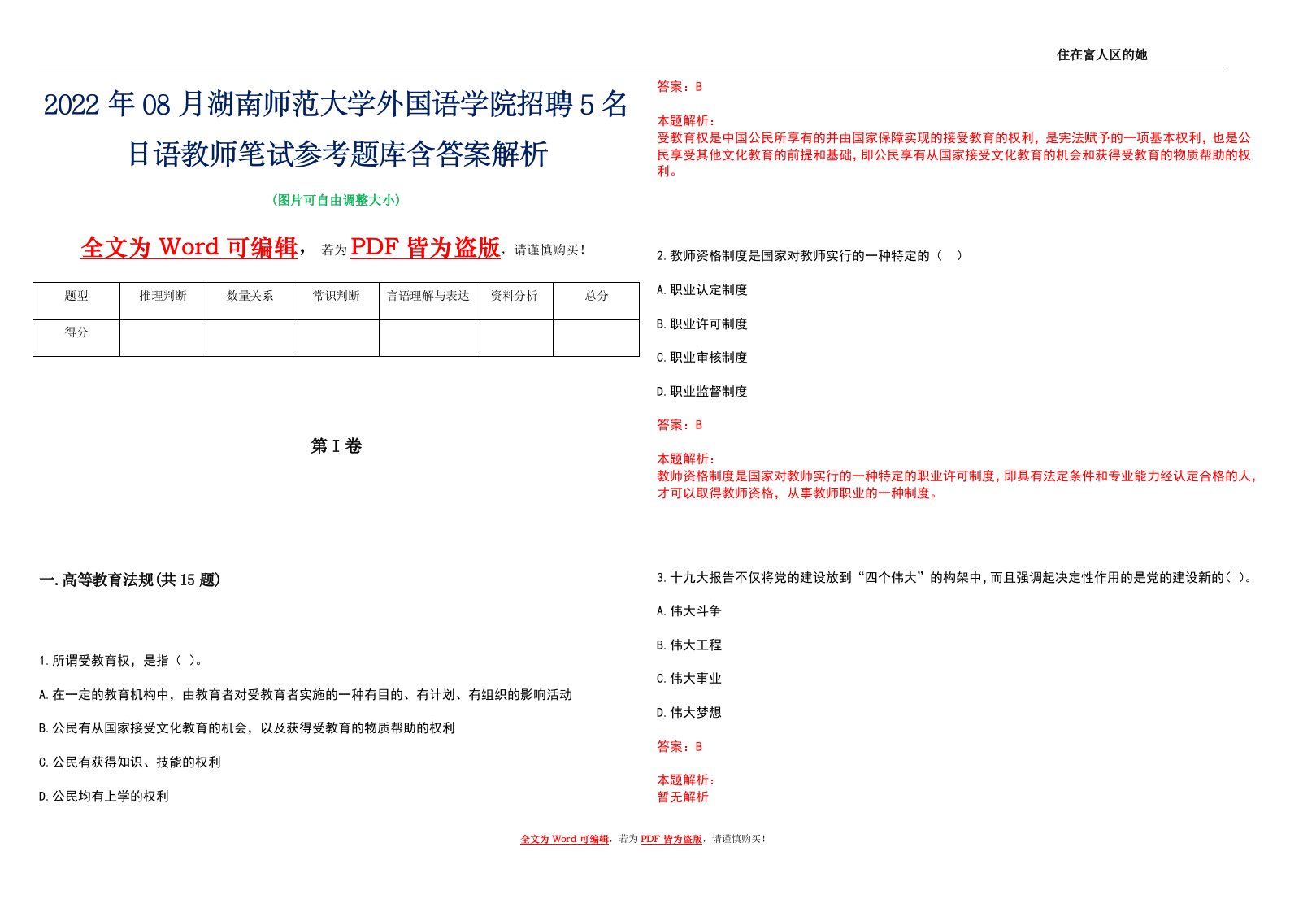1290x912 pixels.
Task: Select option A.伟大斗争
Action: [689, 611]
